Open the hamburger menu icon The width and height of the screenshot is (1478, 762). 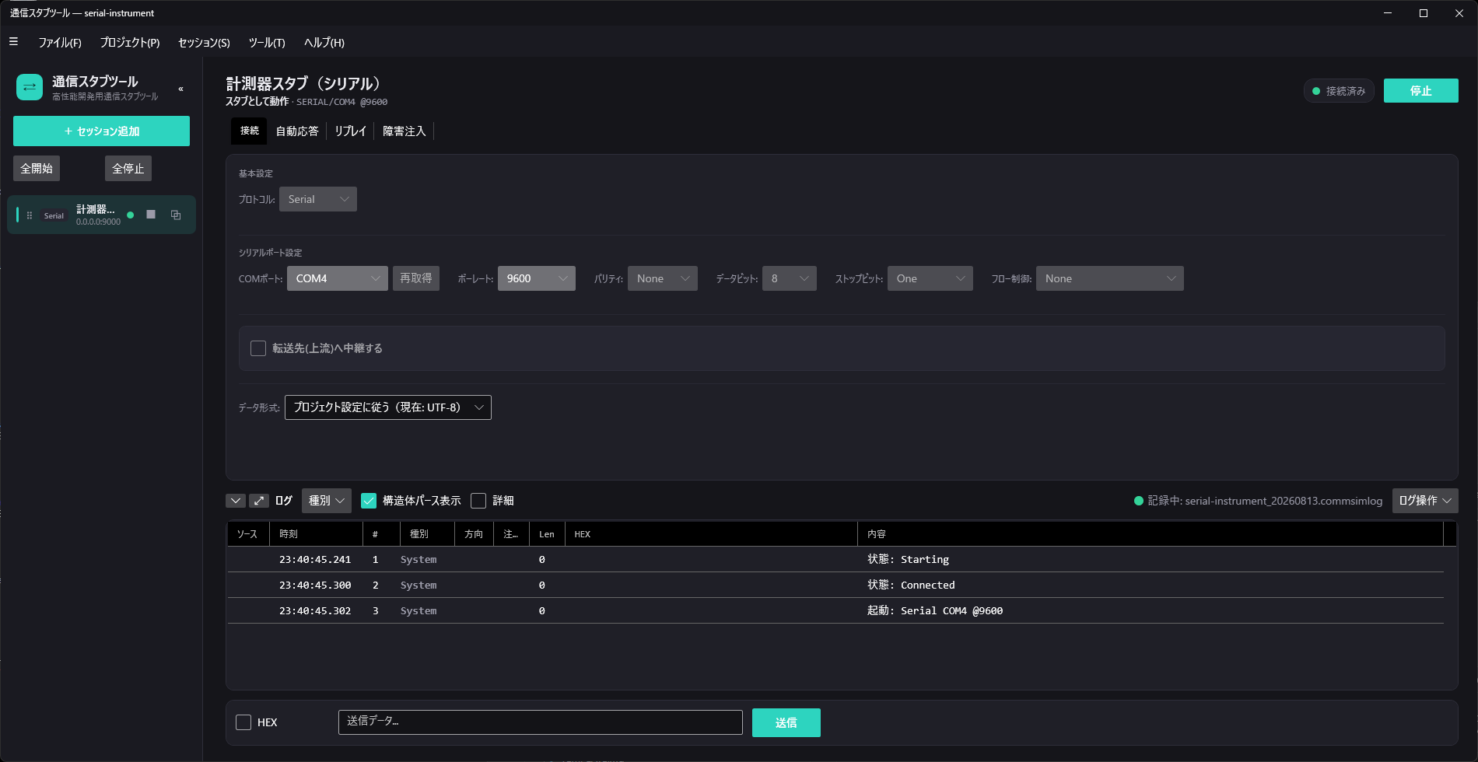click(x=13, y=42)
